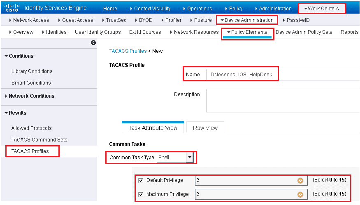Open the Work Centers menu
This screenshot has width=360, height=205.
[321, 9]
